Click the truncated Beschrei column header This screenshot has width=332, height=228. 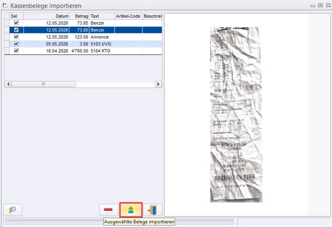click(152, 16)
